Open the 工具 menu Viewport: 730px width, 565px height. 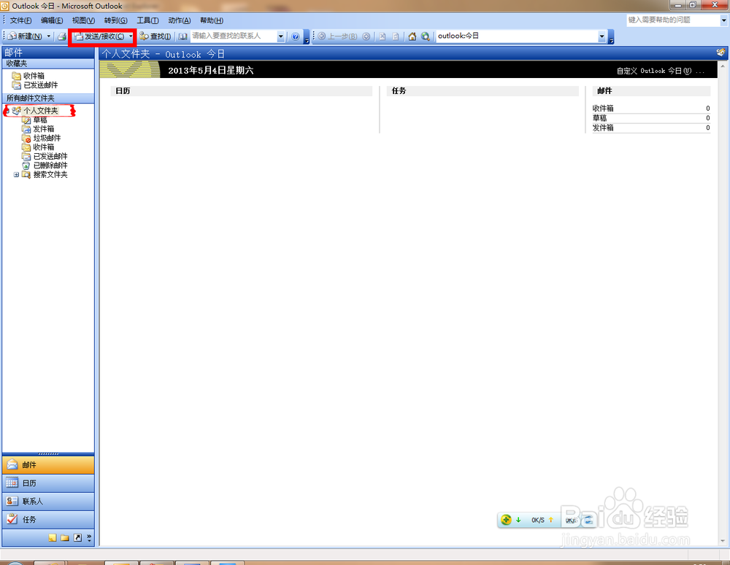[x=147, y=20]
